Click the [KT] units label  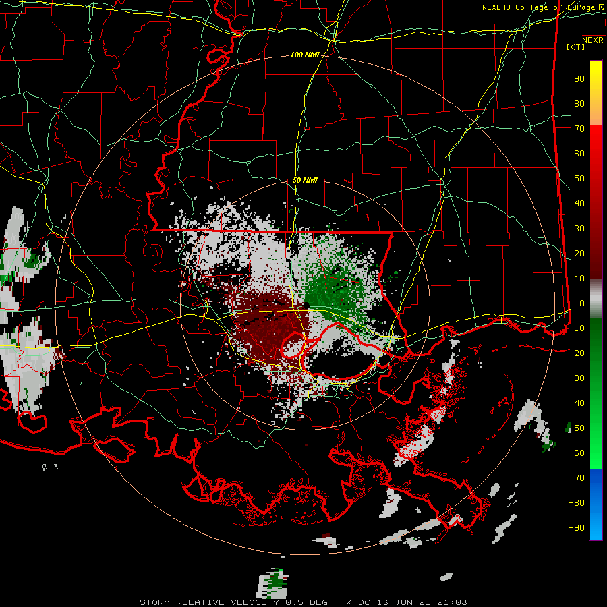click(576, 47)
